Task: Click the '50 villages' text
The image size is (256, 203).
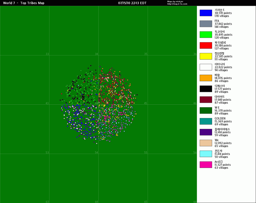Action: tap(221, 157)
